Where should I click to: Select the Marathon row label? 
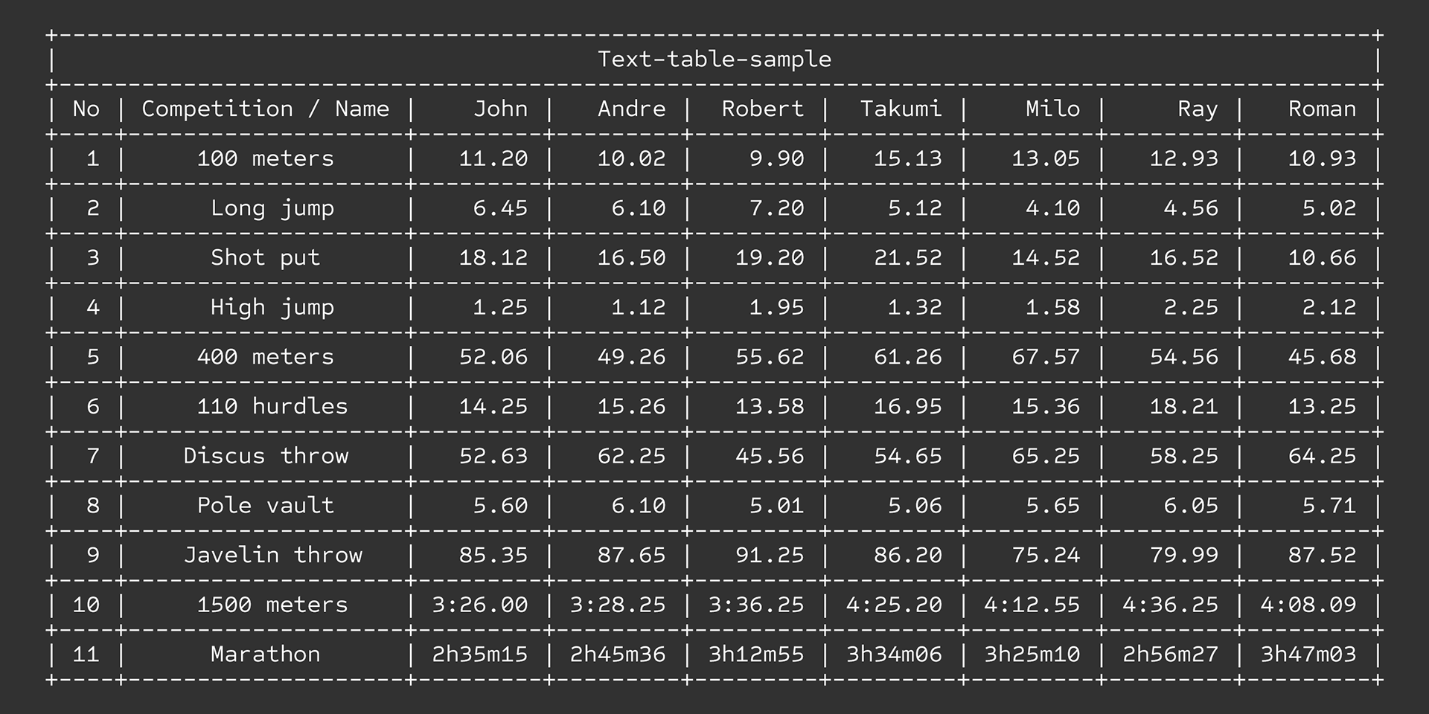pyautogui.click(x=266, y=654)
